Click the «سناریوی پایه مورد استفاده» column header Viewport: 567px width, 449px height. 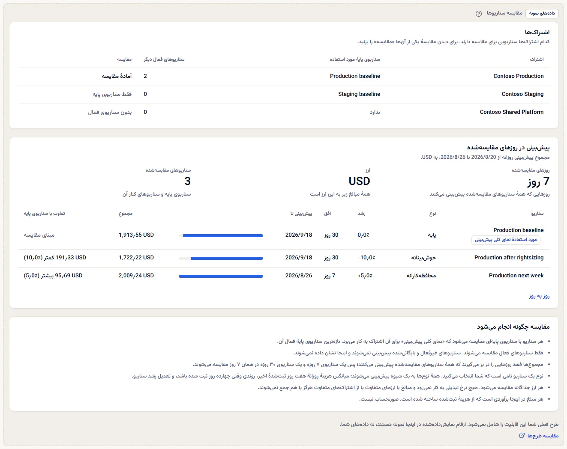tap(355, 59)
